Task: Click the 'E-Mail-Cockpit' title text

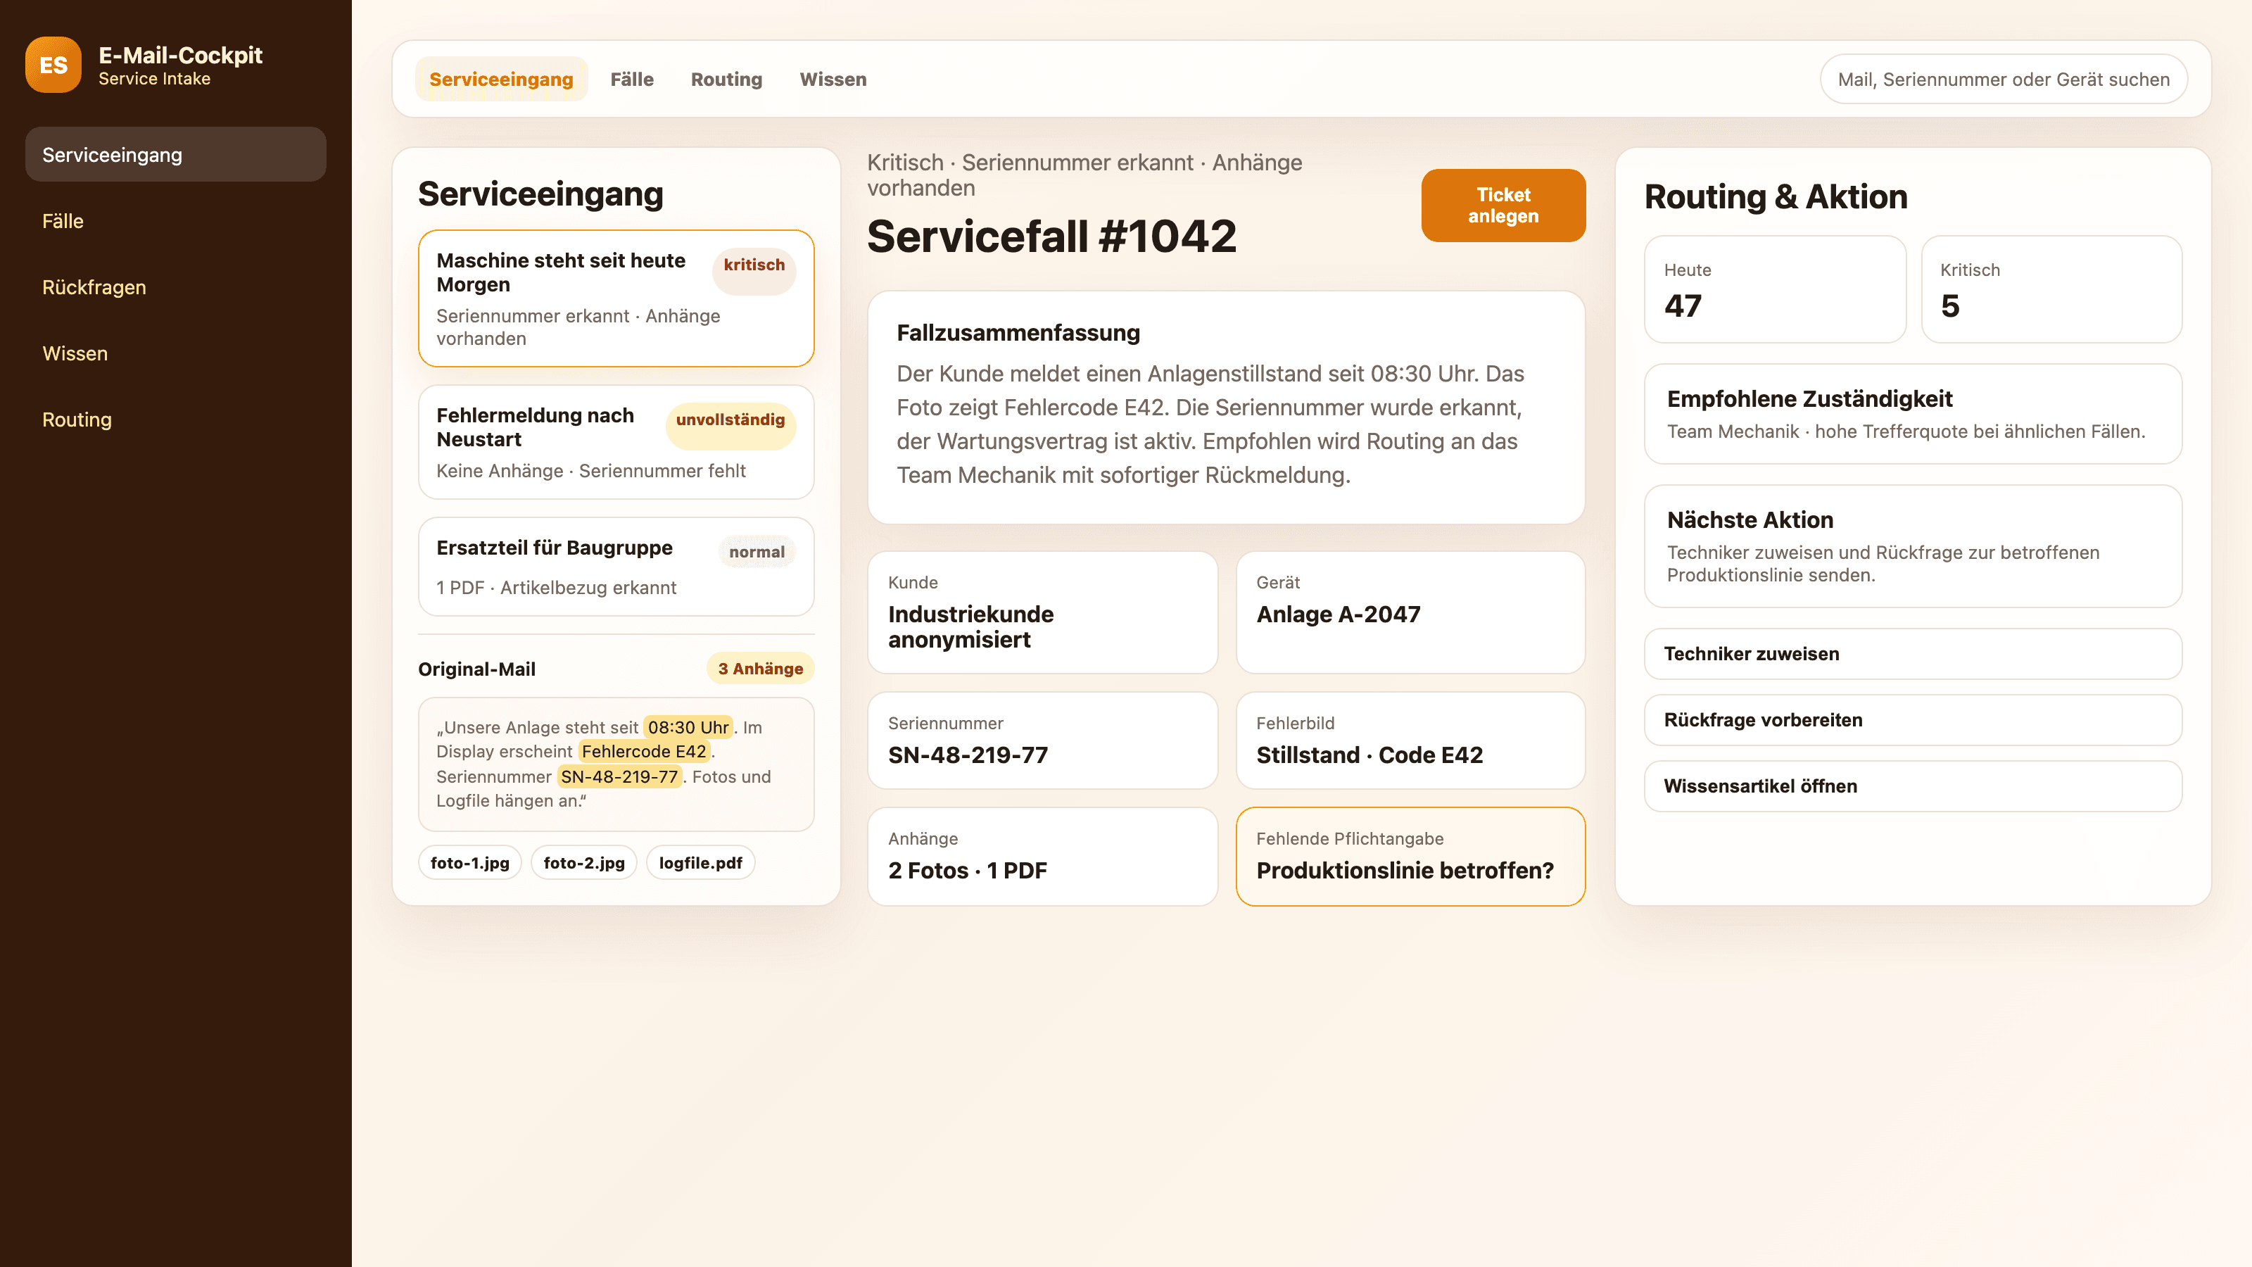Action: [x=180, y=55]
